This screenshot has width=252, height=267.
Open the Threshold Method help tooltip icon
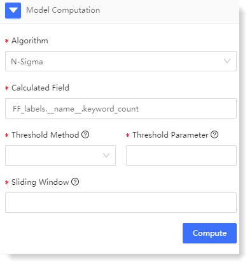[85, 134]
